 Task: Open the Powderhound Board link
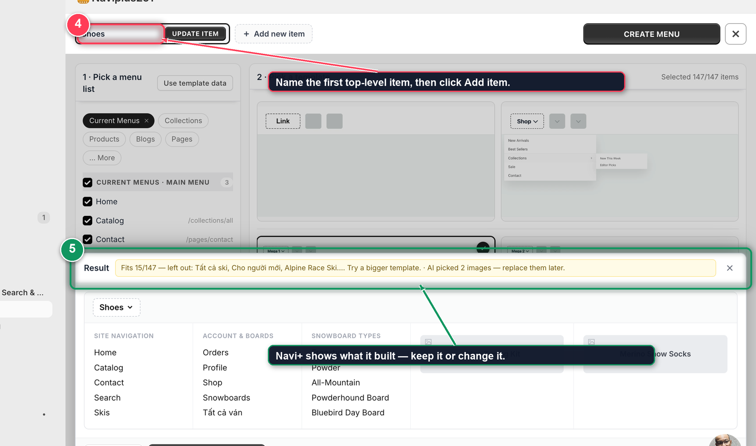pos(351,398)
